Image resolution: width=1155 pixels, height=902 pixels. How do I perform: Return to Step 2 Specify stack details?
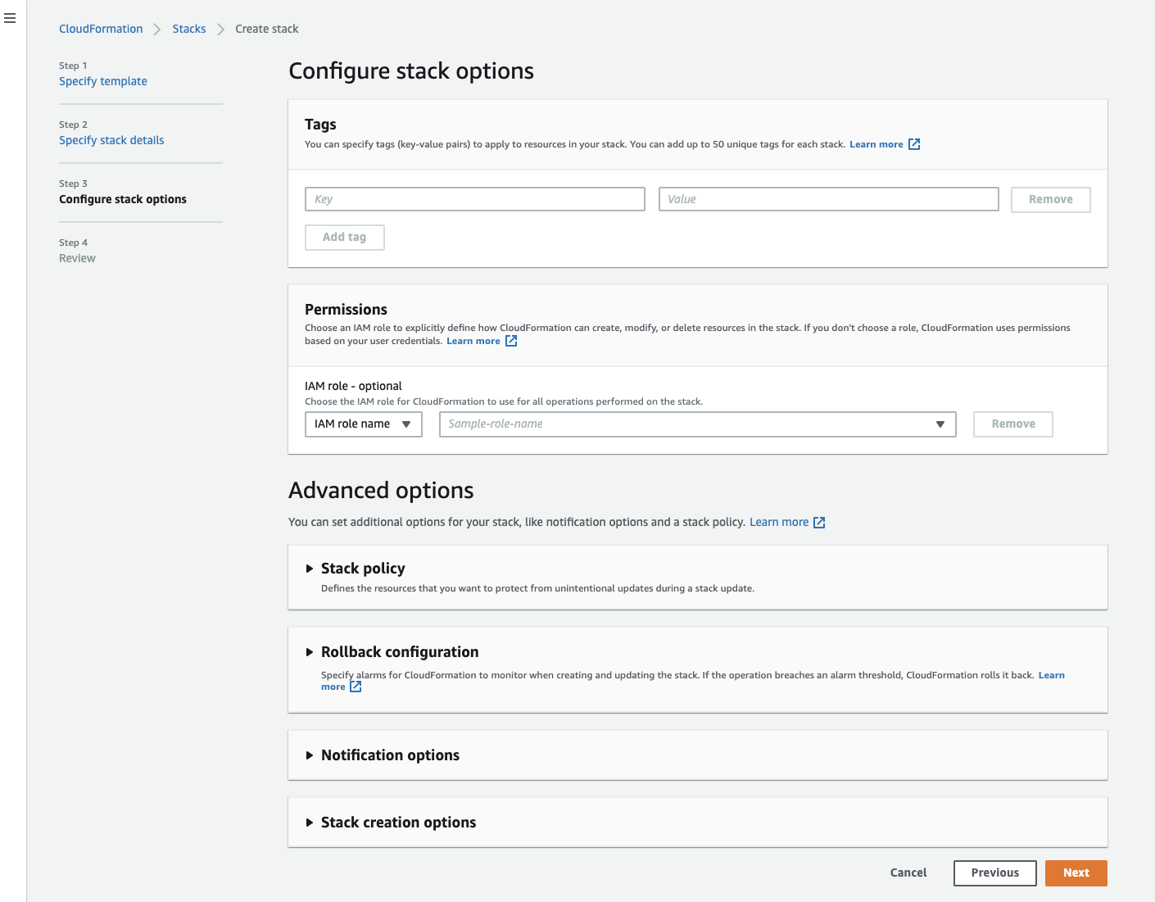pyautogui.click(x=111, y=139)
